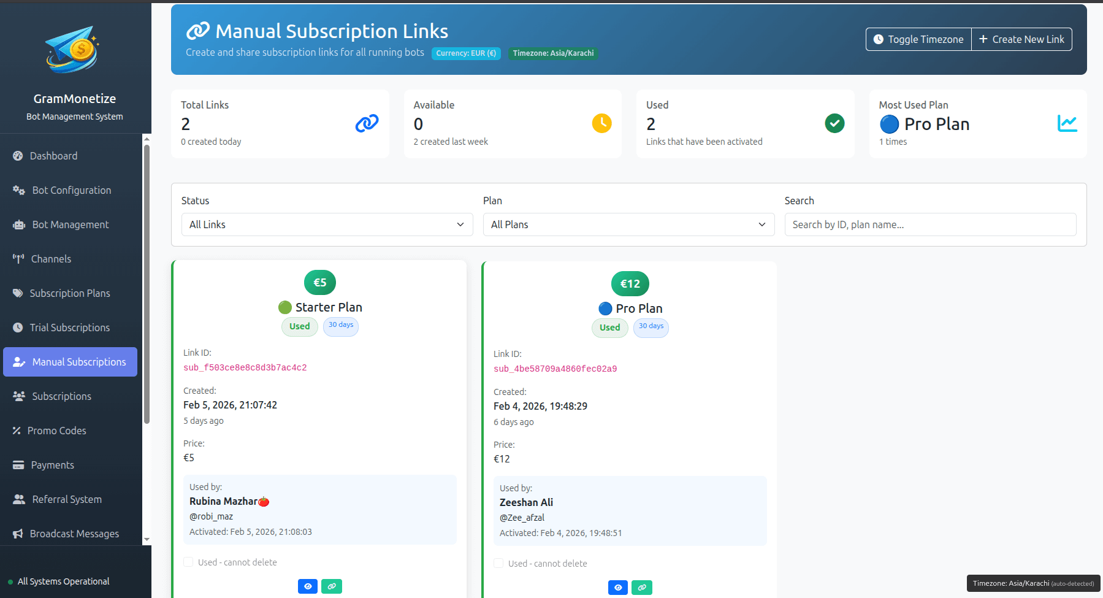The width and height of the screenshot is (1103, 598).
Task: Open the Status All Links dropdown
Action: [x=327, y=224]
